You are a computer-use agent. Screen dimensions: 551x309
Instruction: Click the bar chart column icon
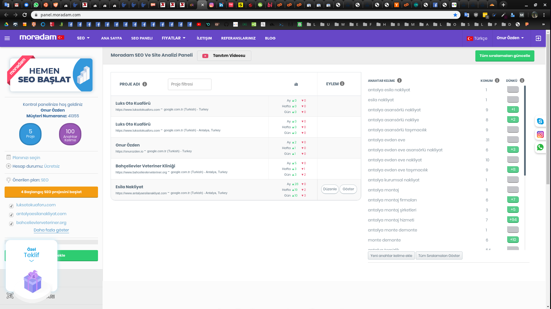click(x=296, y=84)
